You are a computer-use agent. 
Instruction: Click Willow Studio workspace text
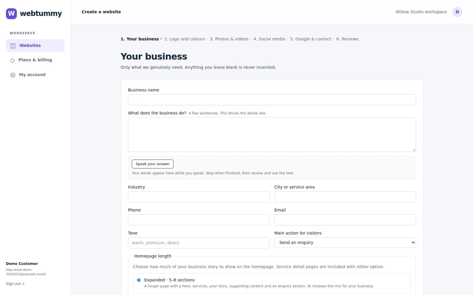tap(421, 12)
